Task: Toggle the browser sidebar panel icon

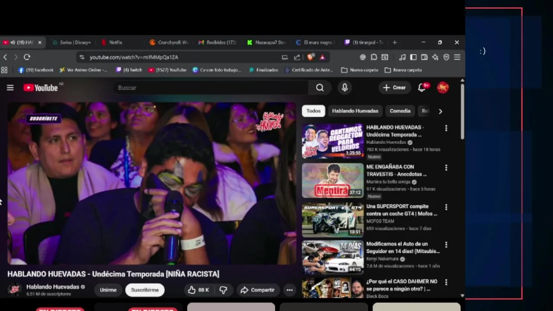Action: [x=413, y=57]
